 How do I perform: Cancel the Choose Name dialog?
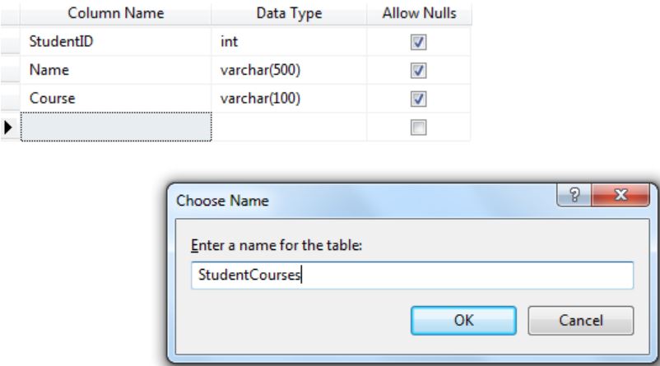click(581, 321)
